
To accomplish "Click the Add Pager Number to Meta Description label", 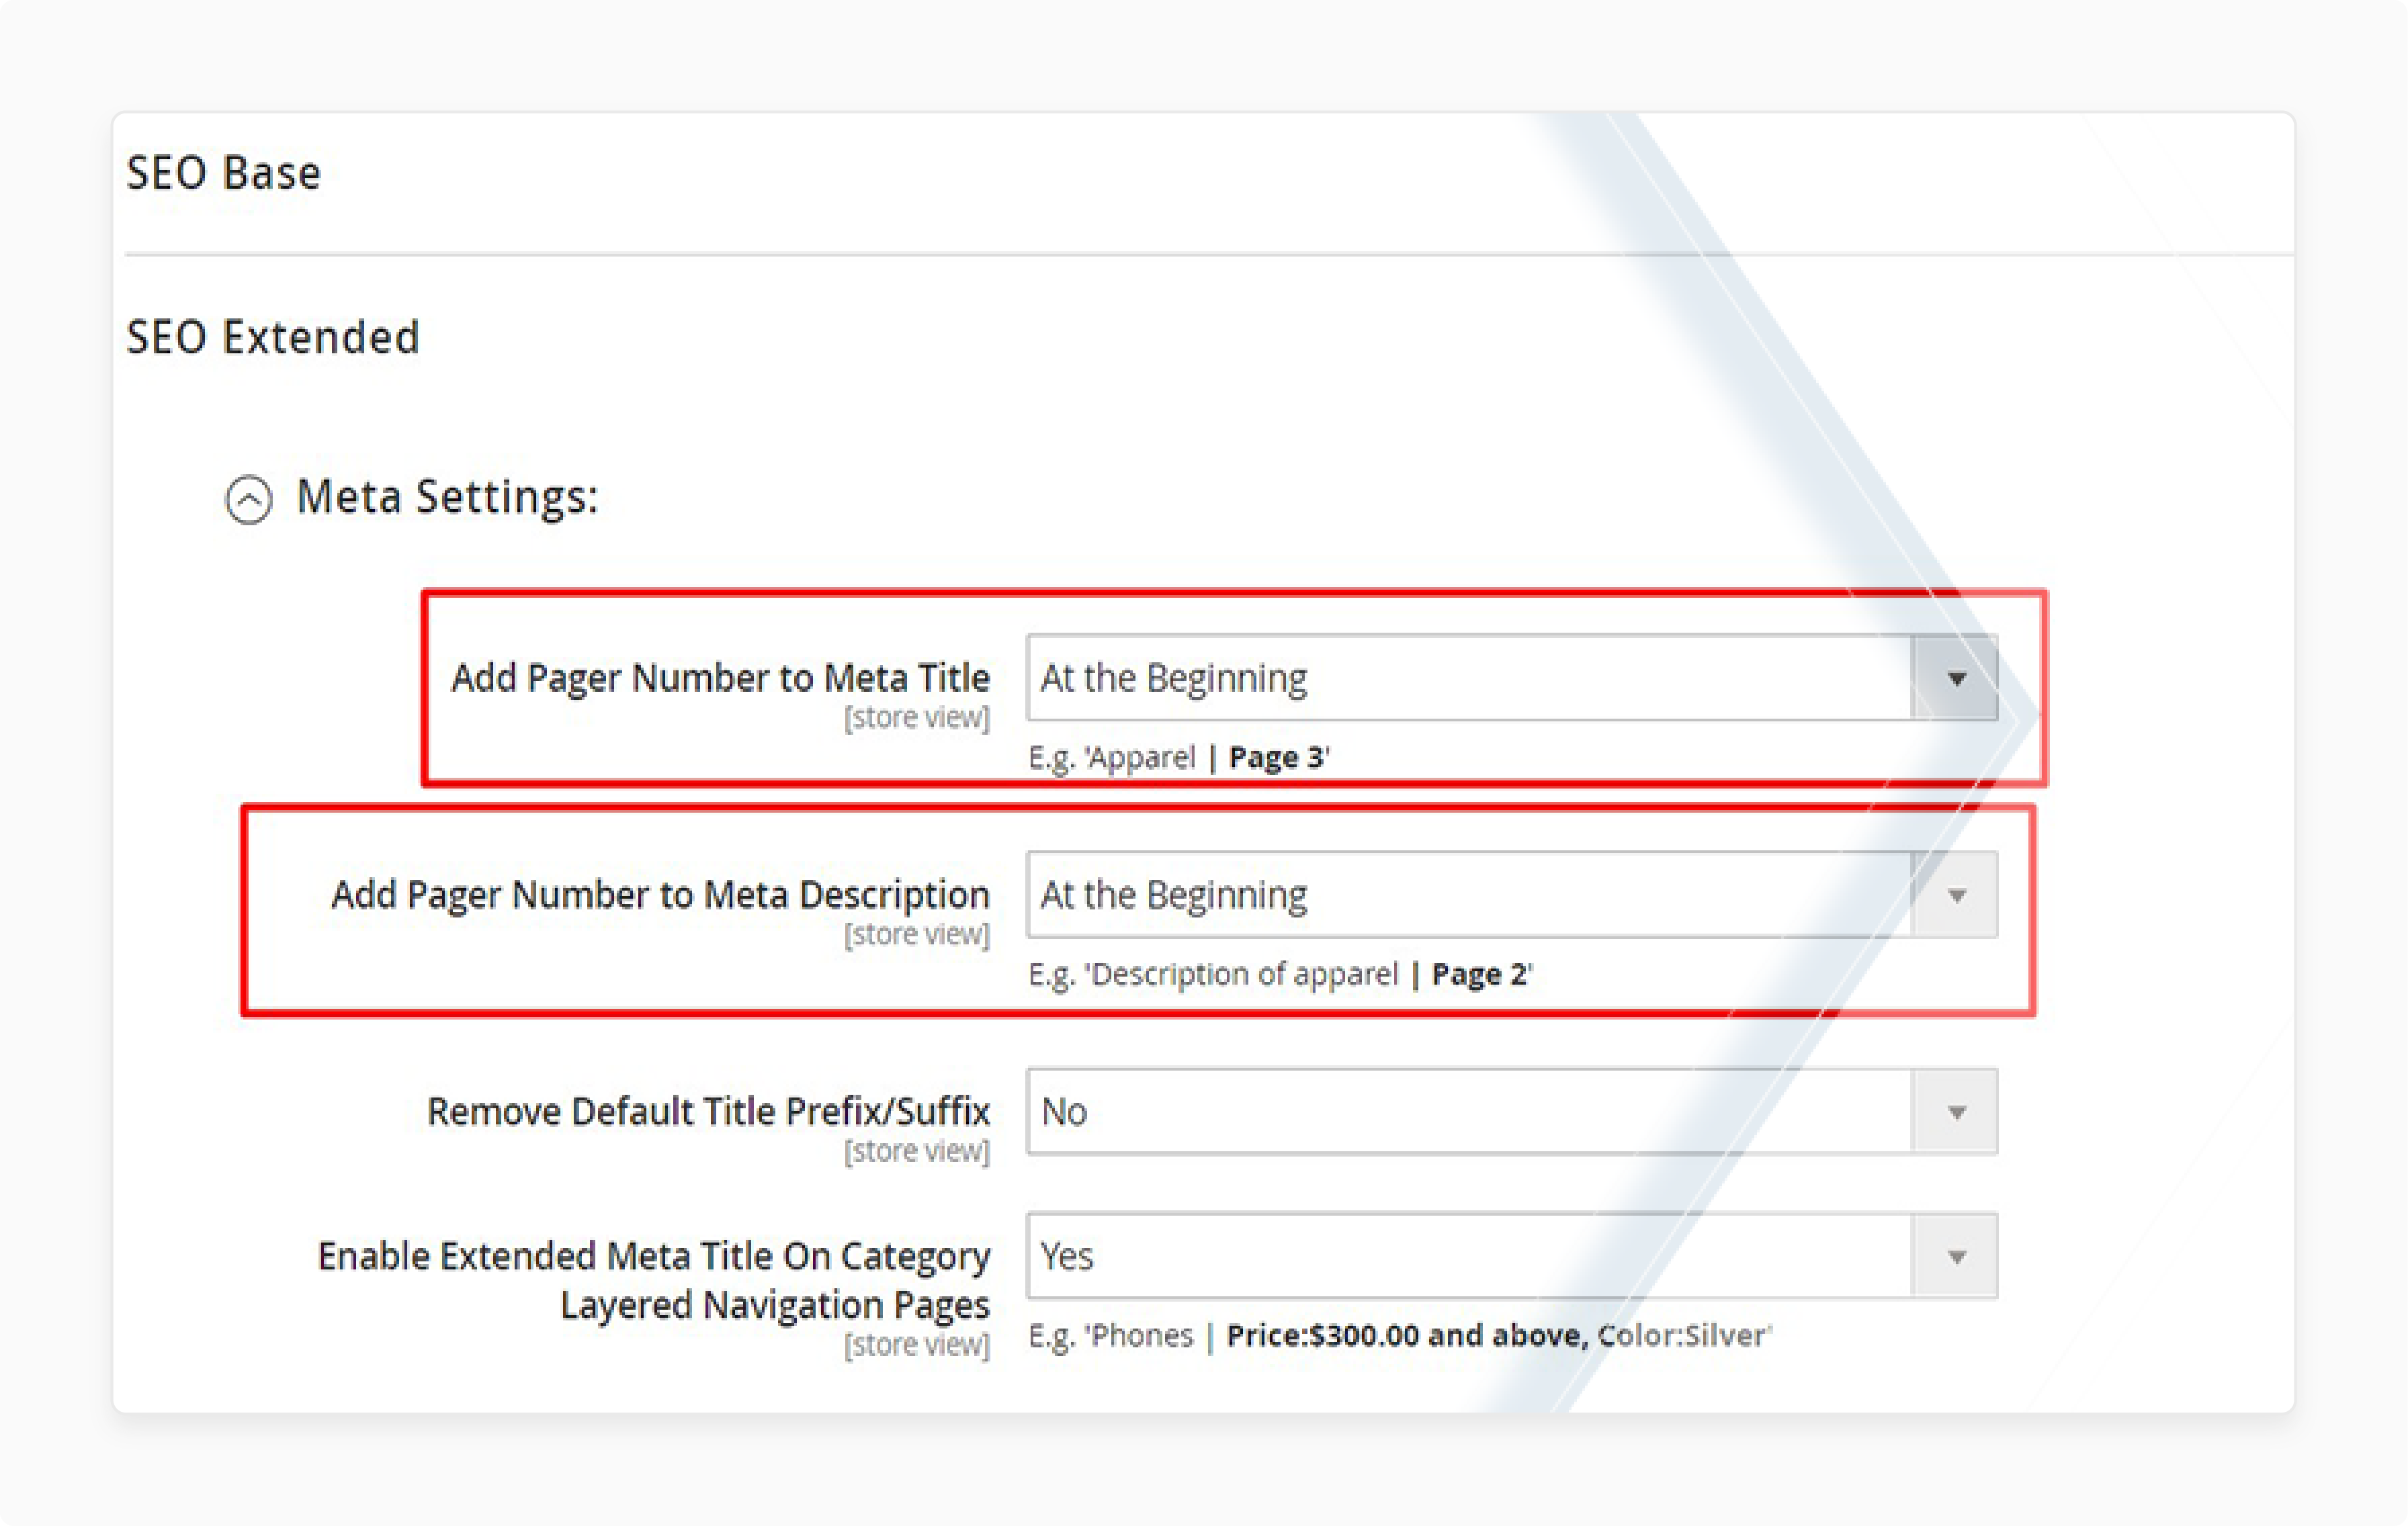I will 660,895.
